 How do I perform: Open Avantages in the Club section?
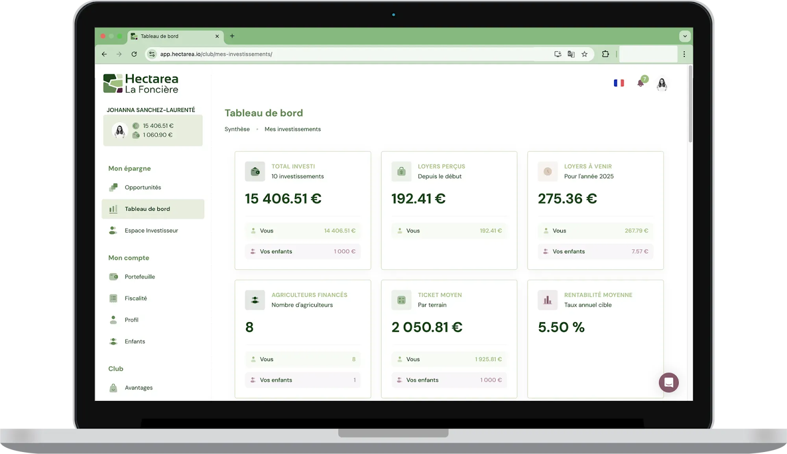[153, 388]
